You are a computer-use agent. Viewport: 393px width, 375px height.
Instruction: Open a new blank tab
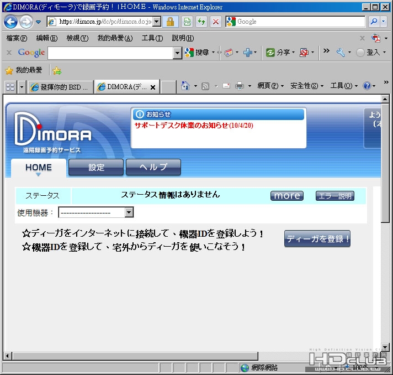pyautogui.click(x=168, y=87)
